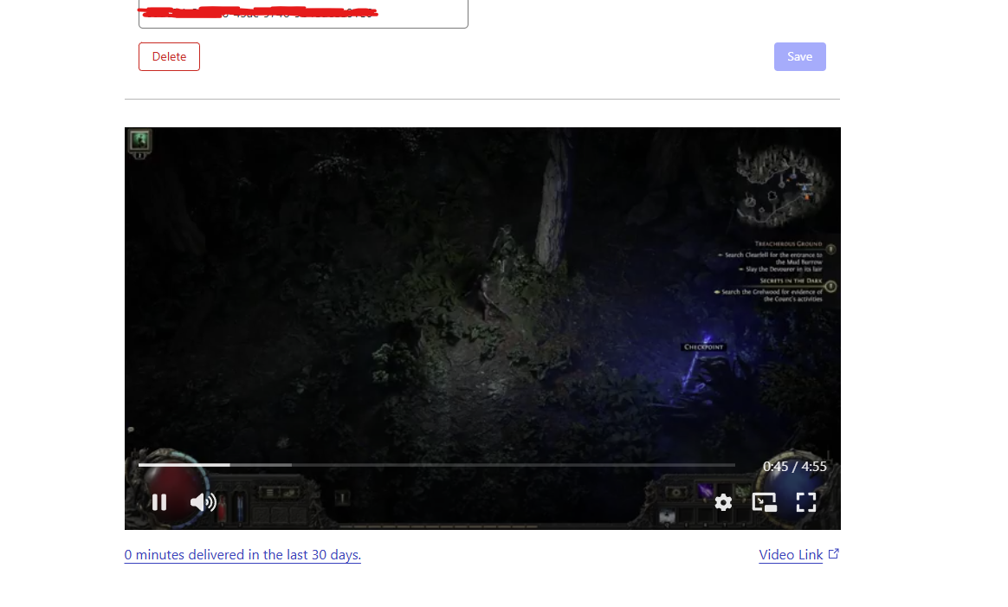Focus the redacted text input field

[x=303, y=14]
